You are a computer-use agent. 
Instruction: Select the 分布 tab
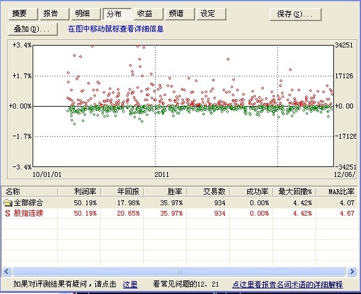(x=117, y=14)
